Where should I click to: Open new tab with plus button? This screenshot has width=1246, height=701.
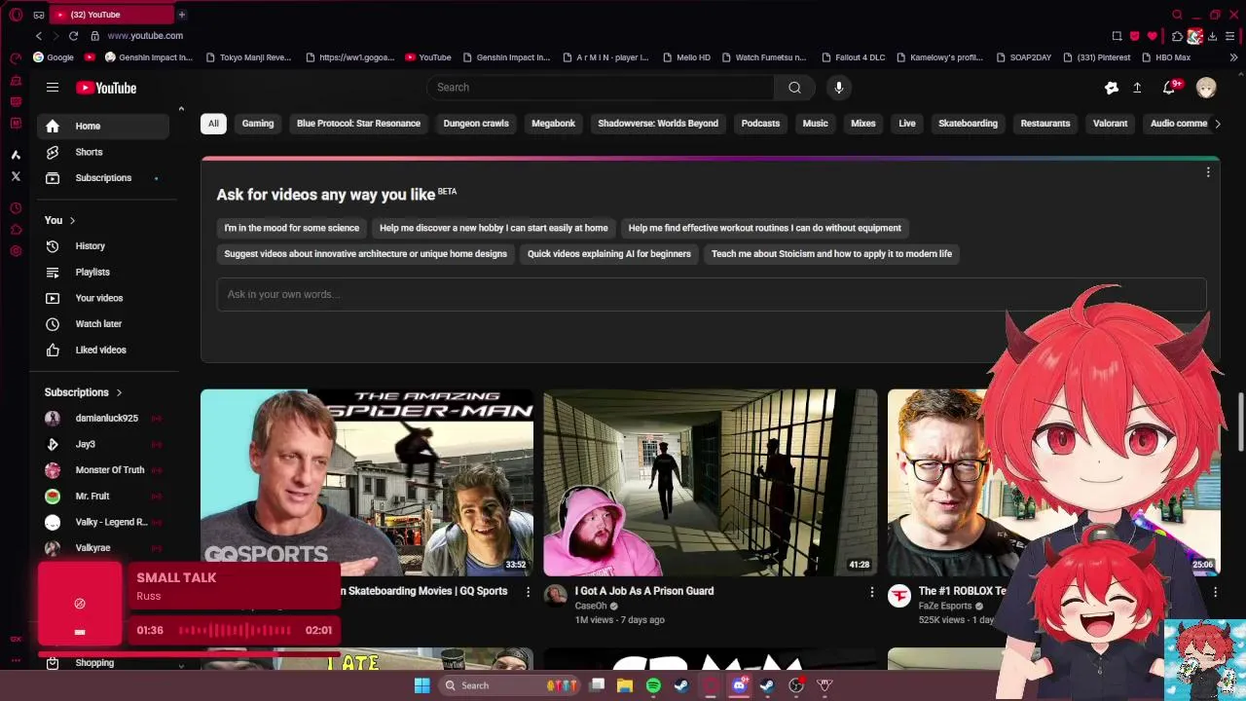pos(181,15)
